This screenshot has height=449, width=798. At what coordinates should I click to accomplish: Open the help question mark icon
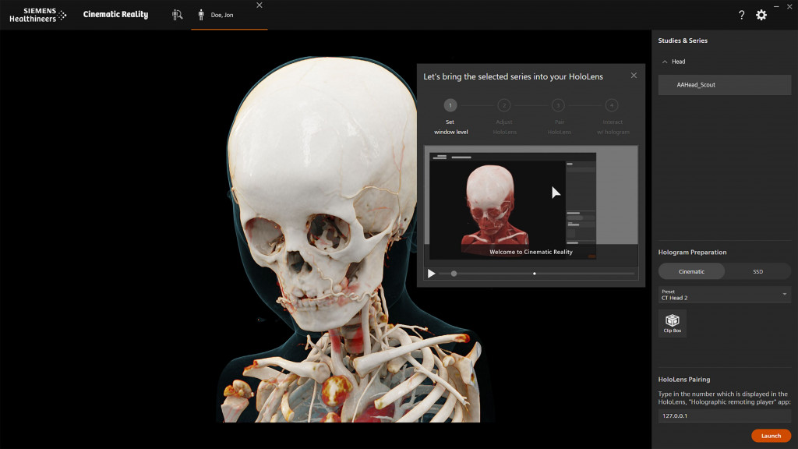(741, 15)
